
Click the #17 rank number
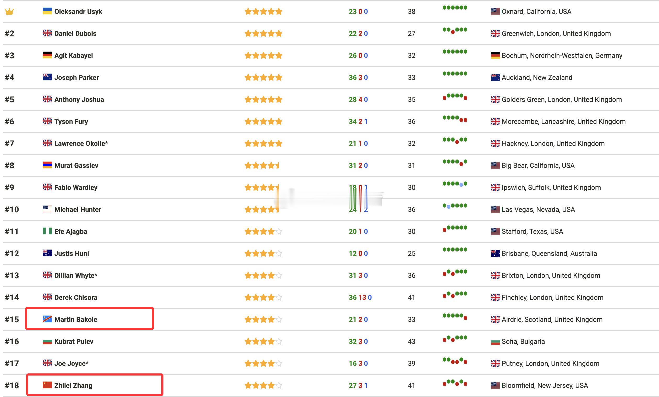point(12,363)
